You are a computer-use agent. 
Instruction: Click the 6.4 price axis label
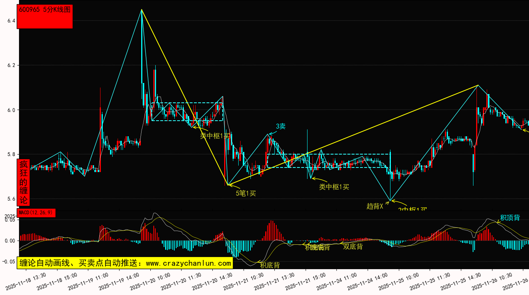point(11,21)
